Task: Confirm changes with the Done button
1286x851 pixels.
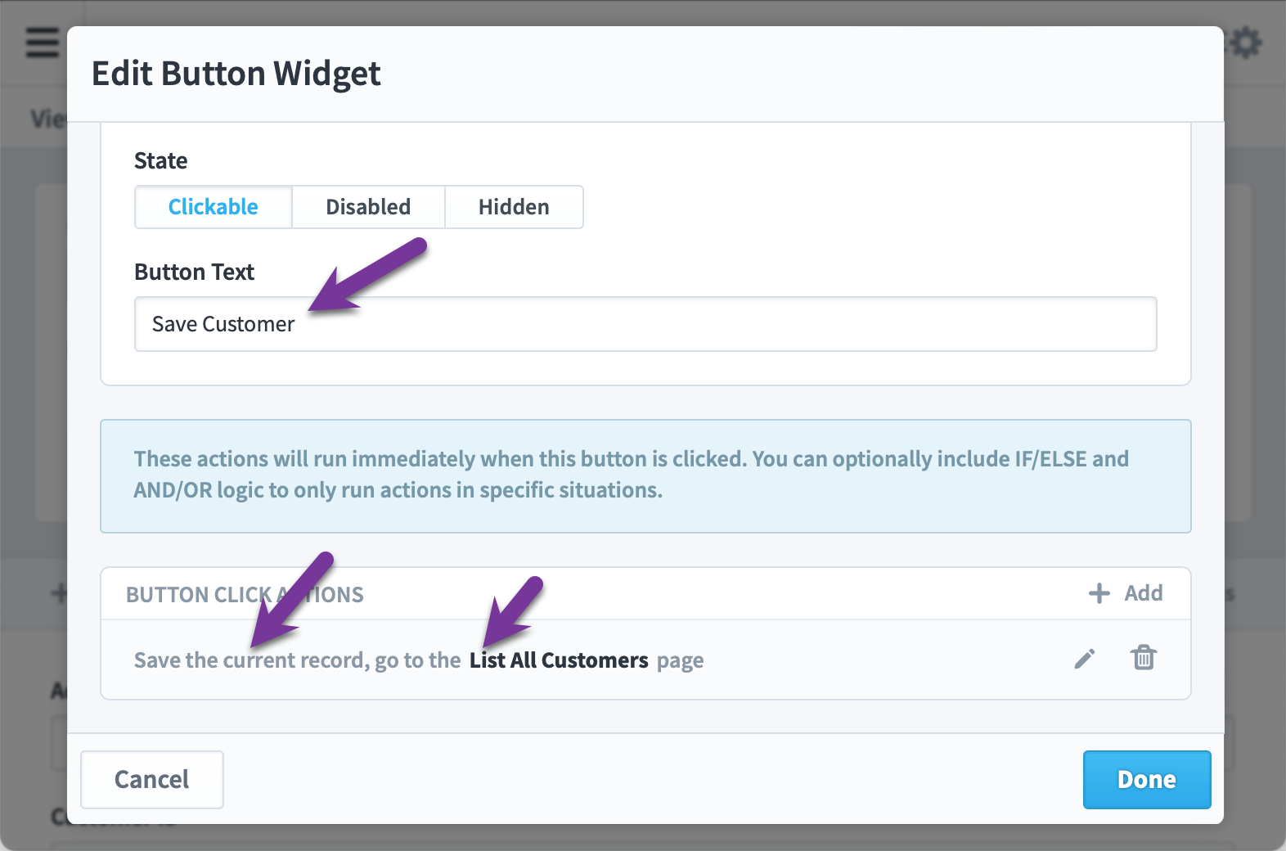Action: tap(1147, 780)
